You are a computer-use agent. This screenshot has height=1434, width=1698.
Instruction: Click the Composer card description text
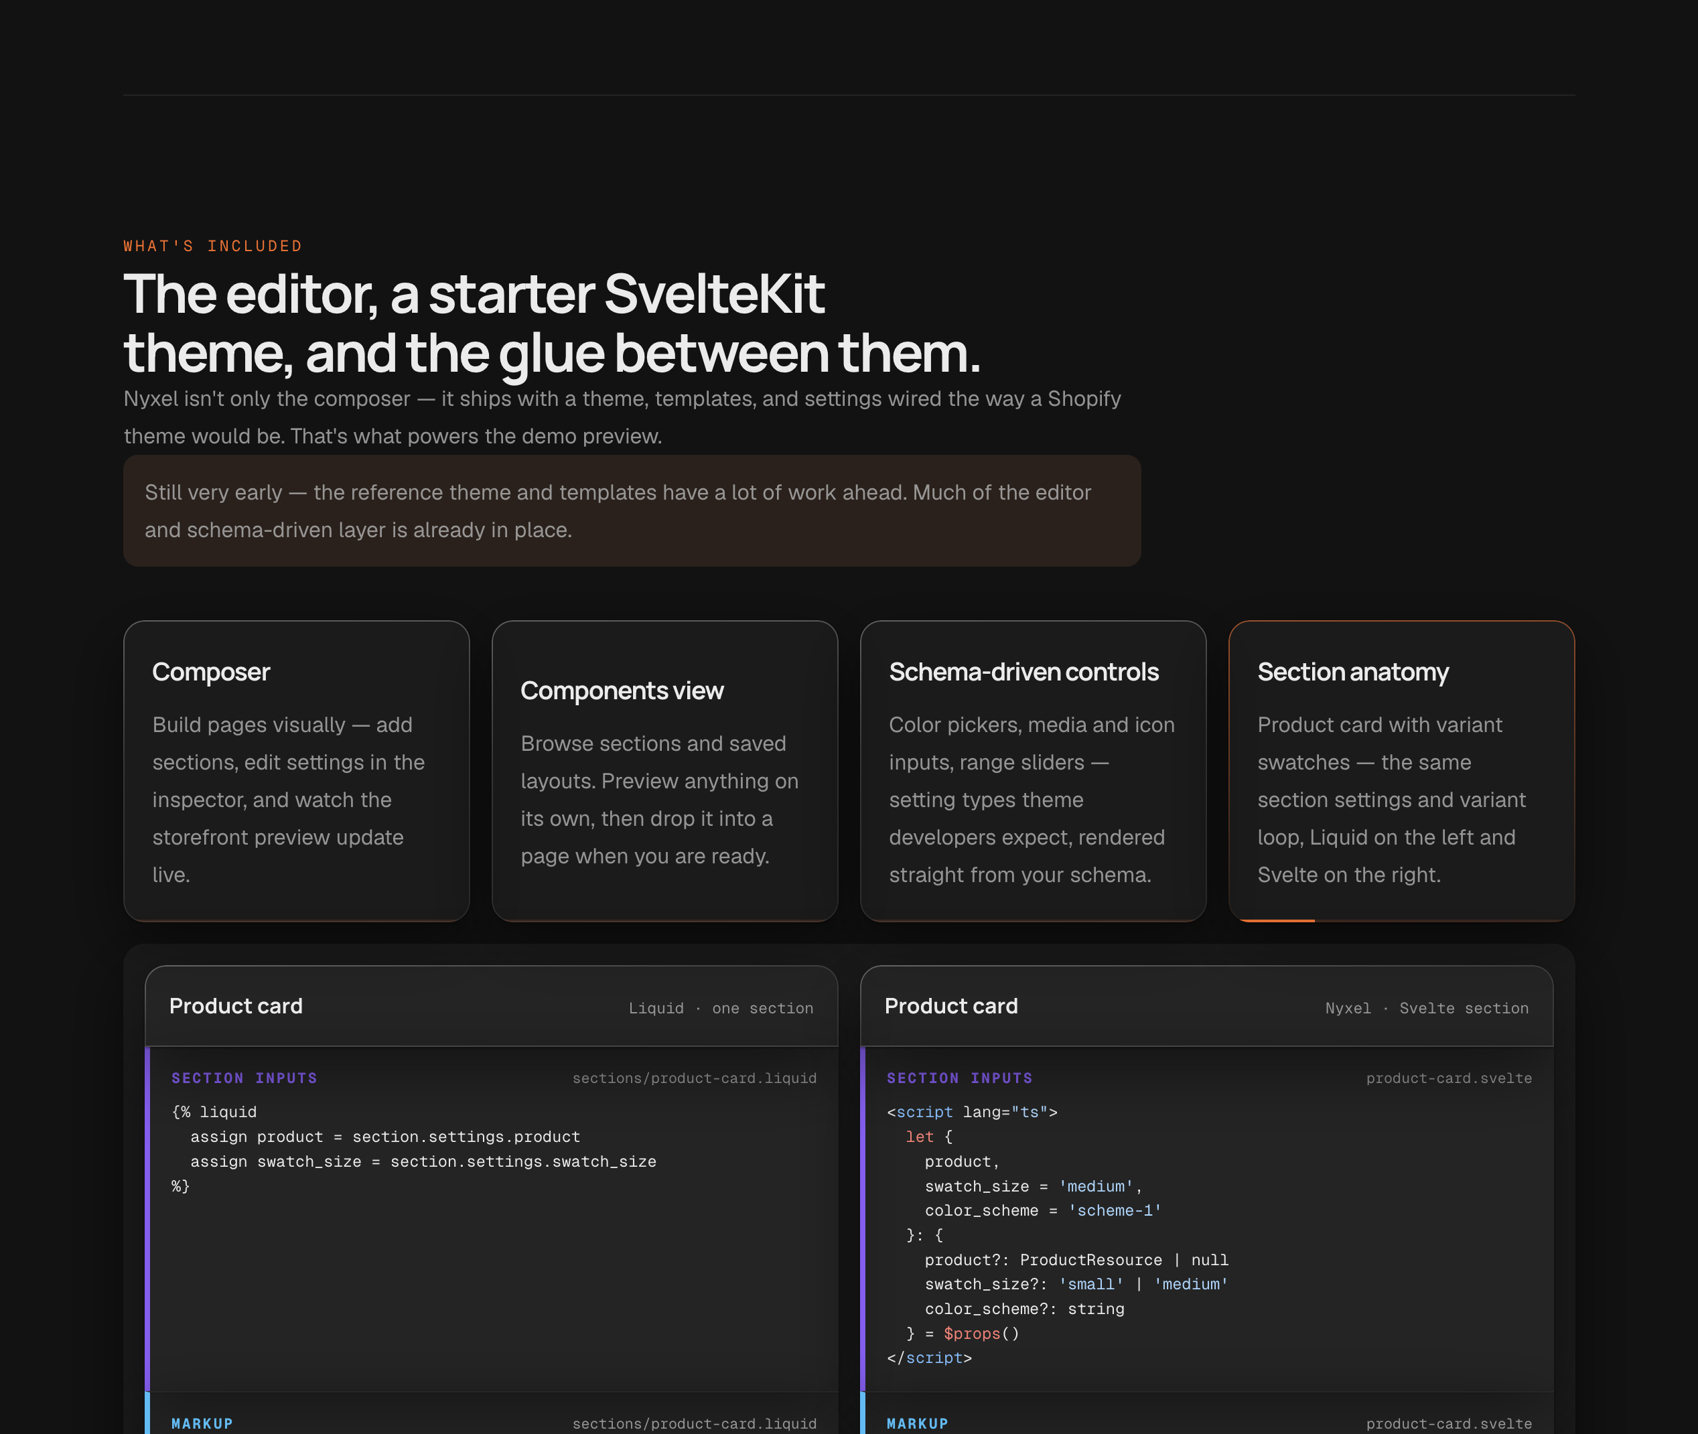point(289,800)
